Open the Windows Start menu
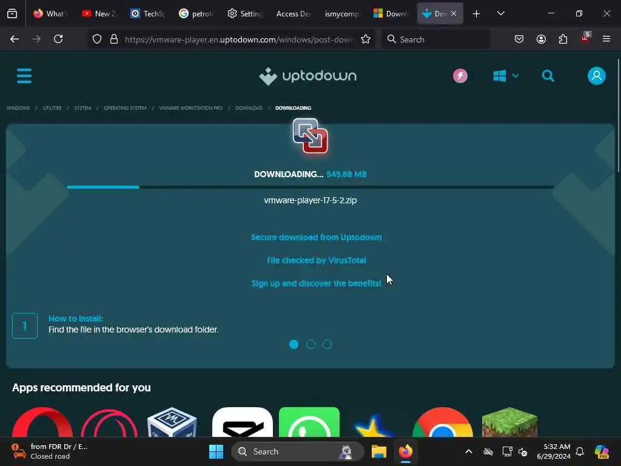The height and width of the screenshot is (466, 621). point(217,451)
